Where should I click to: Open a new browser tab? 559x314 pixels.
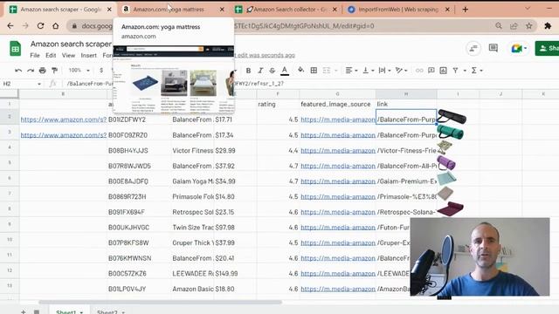[466, 10]
